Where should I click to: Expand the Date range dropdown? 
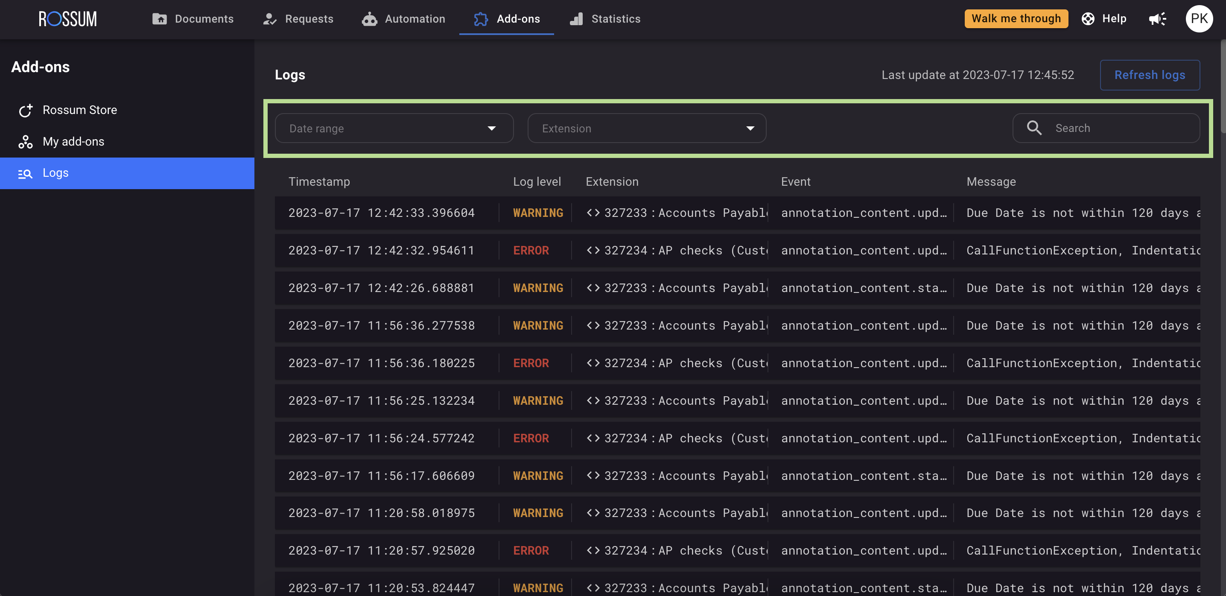394,129
